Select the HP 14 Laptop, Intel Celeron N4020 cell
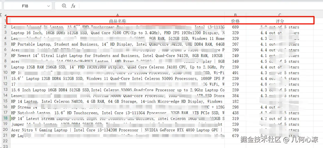 pyautogui.click(x=117, y=102)
